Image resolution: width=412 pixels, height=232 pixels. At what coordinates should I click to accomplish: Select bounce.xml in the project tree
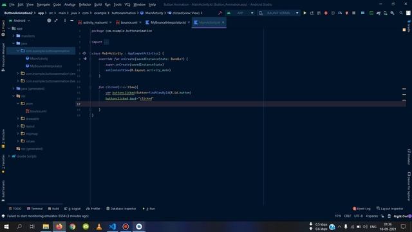point(38,111)
